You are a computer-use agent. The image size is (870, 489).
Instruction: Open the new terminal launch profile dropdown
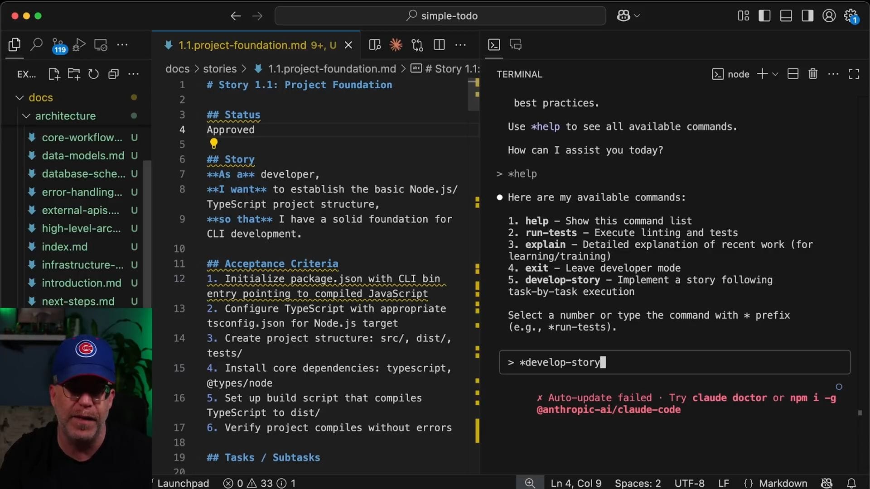(775, 74)
